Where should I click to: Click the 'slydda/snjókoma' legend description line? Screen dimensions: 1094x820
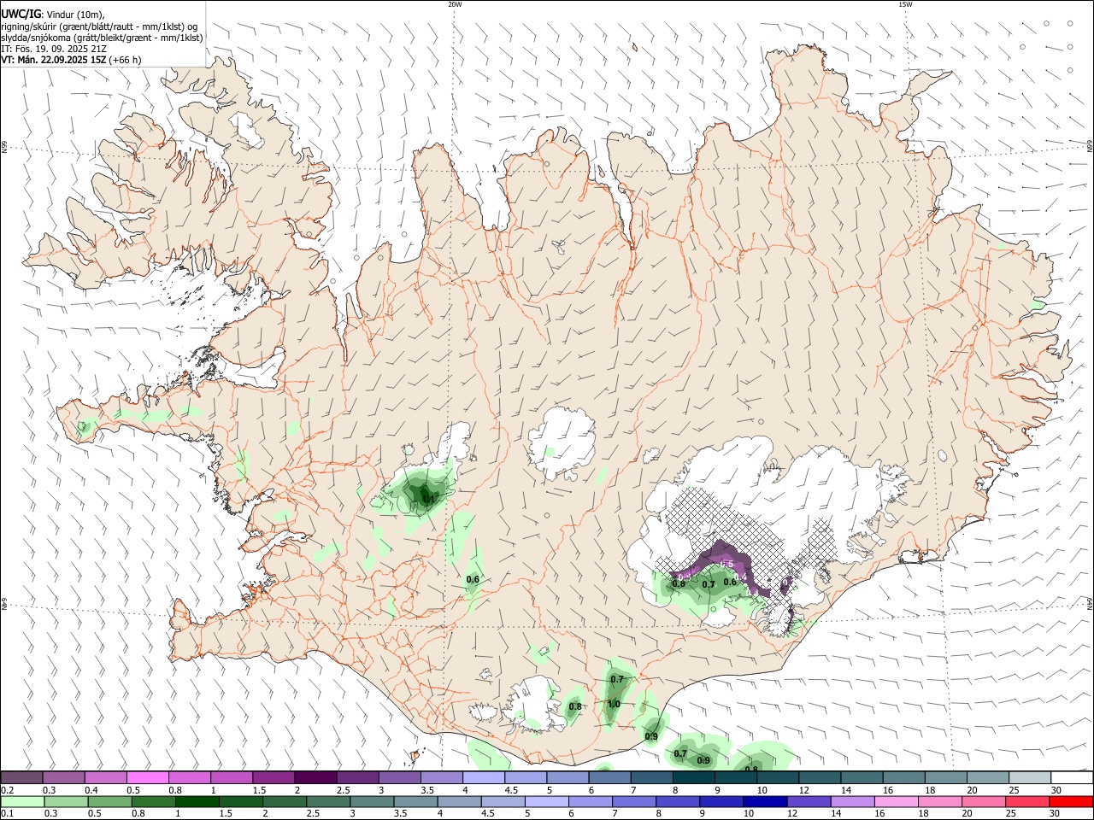click(x=102, y=38)
